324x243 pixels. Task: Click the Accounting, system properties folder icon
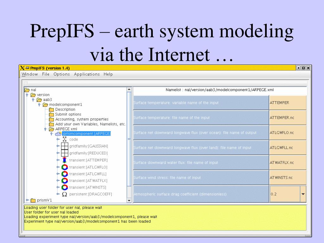coord(52,119)
